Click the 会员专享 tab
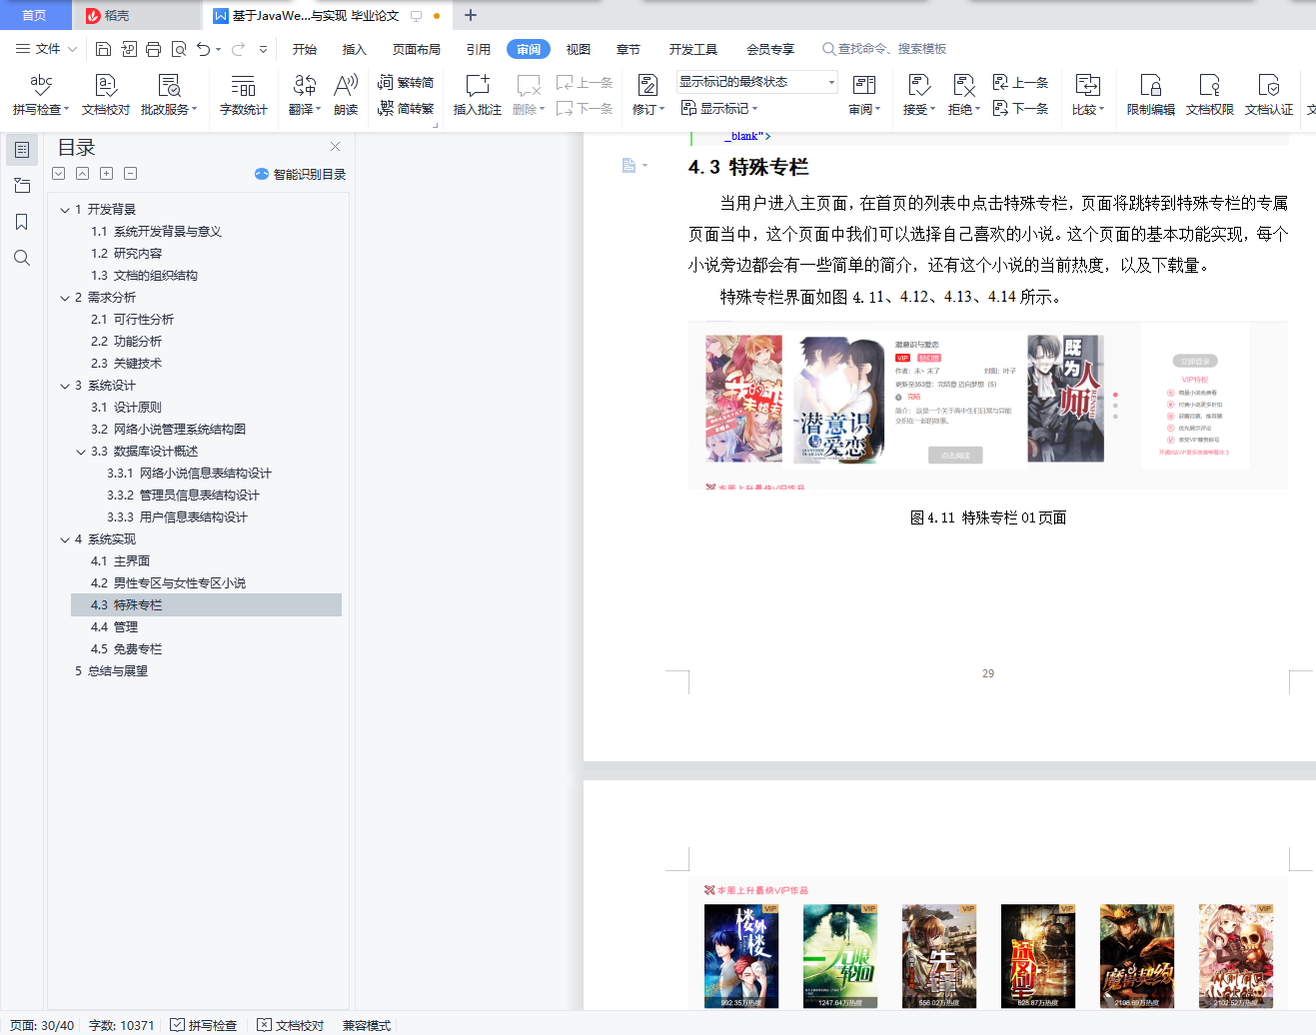 (x=770, y=49)
